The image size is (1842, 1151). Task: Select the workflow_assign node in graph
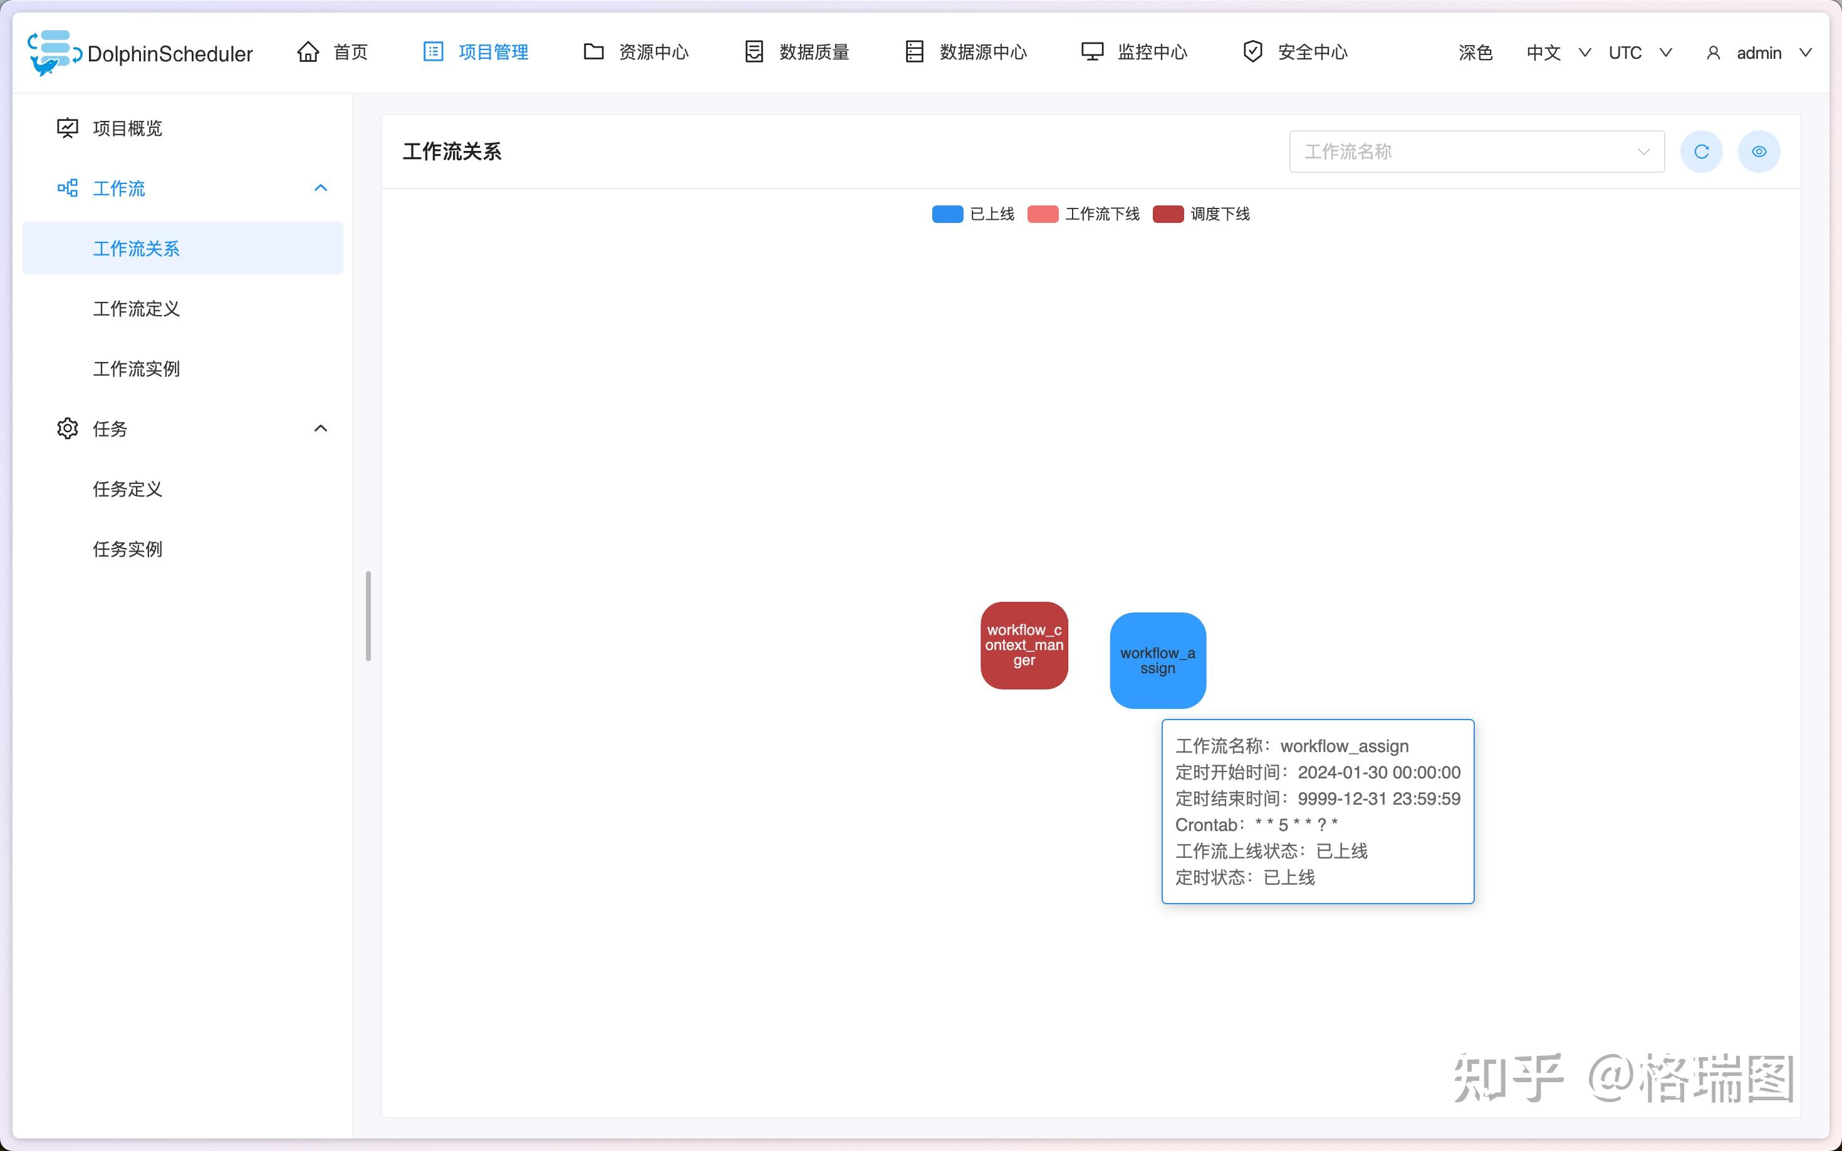coord(1157,660)
